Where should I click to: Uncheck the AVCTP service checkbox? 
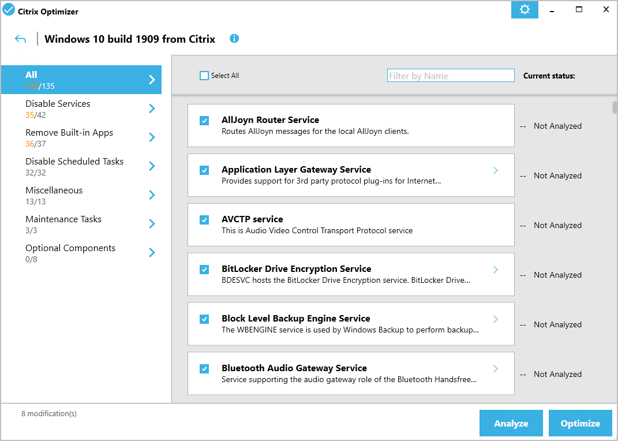tap(204, 220)
